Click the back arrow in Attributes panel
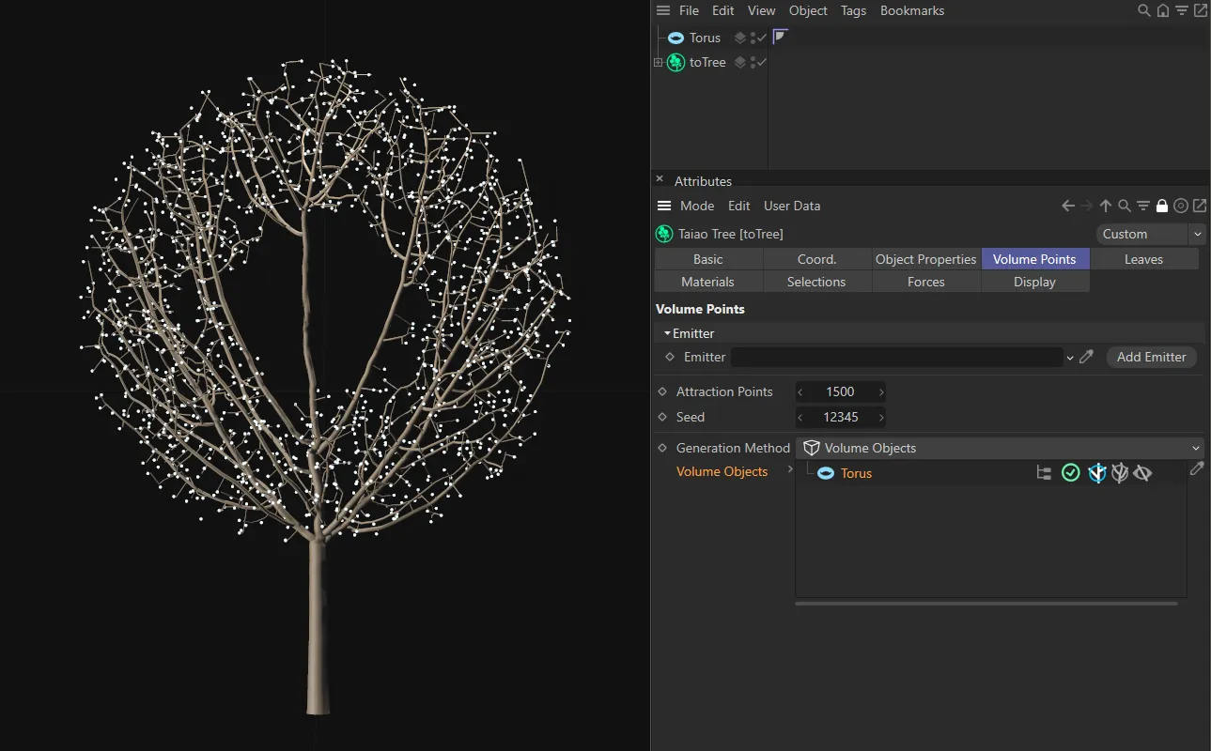This screenshot has width=1211, height=751. pyautogui.click(x=1068, y=207)
